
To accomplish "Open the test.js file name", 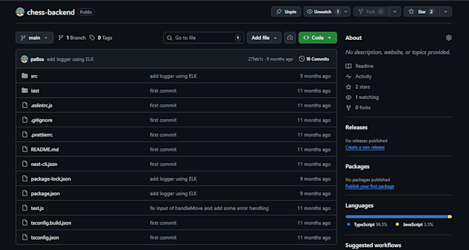I will click(37, 208).
